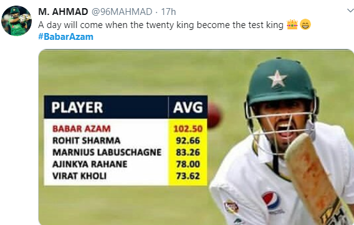Open the @96MAHMAD handle link
Image resolution: width=354 pixels, height=225 pixels.
pyautogui.click(x=122, y=11)
